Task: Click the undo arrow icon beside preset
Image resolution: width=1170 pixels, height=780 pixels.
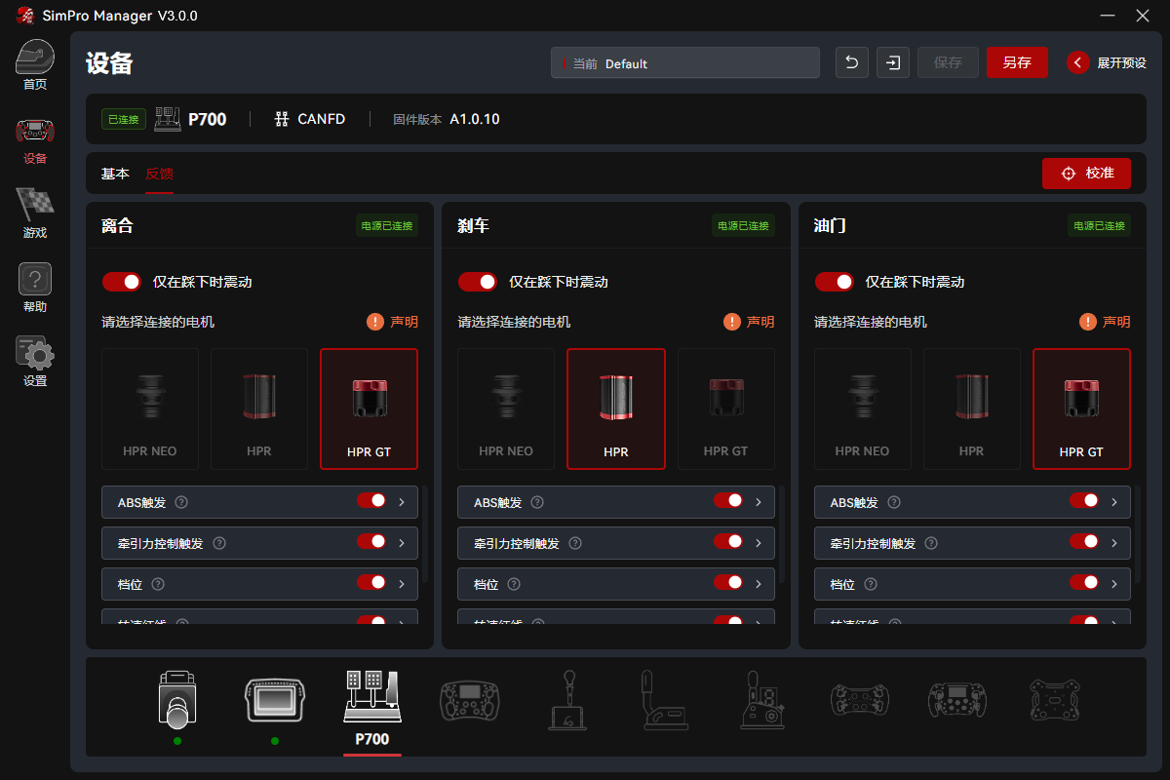Action: click(851, 62)
